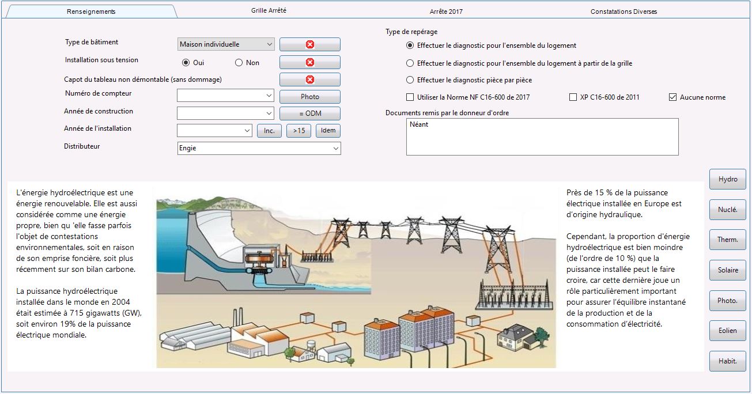Click the >15 button
Screen dimensions: 752x394
pos(299,131)
